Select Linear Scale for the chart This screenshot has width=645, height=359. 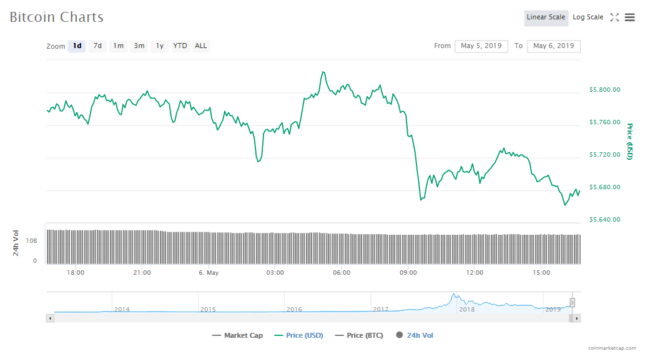point(545,17)
